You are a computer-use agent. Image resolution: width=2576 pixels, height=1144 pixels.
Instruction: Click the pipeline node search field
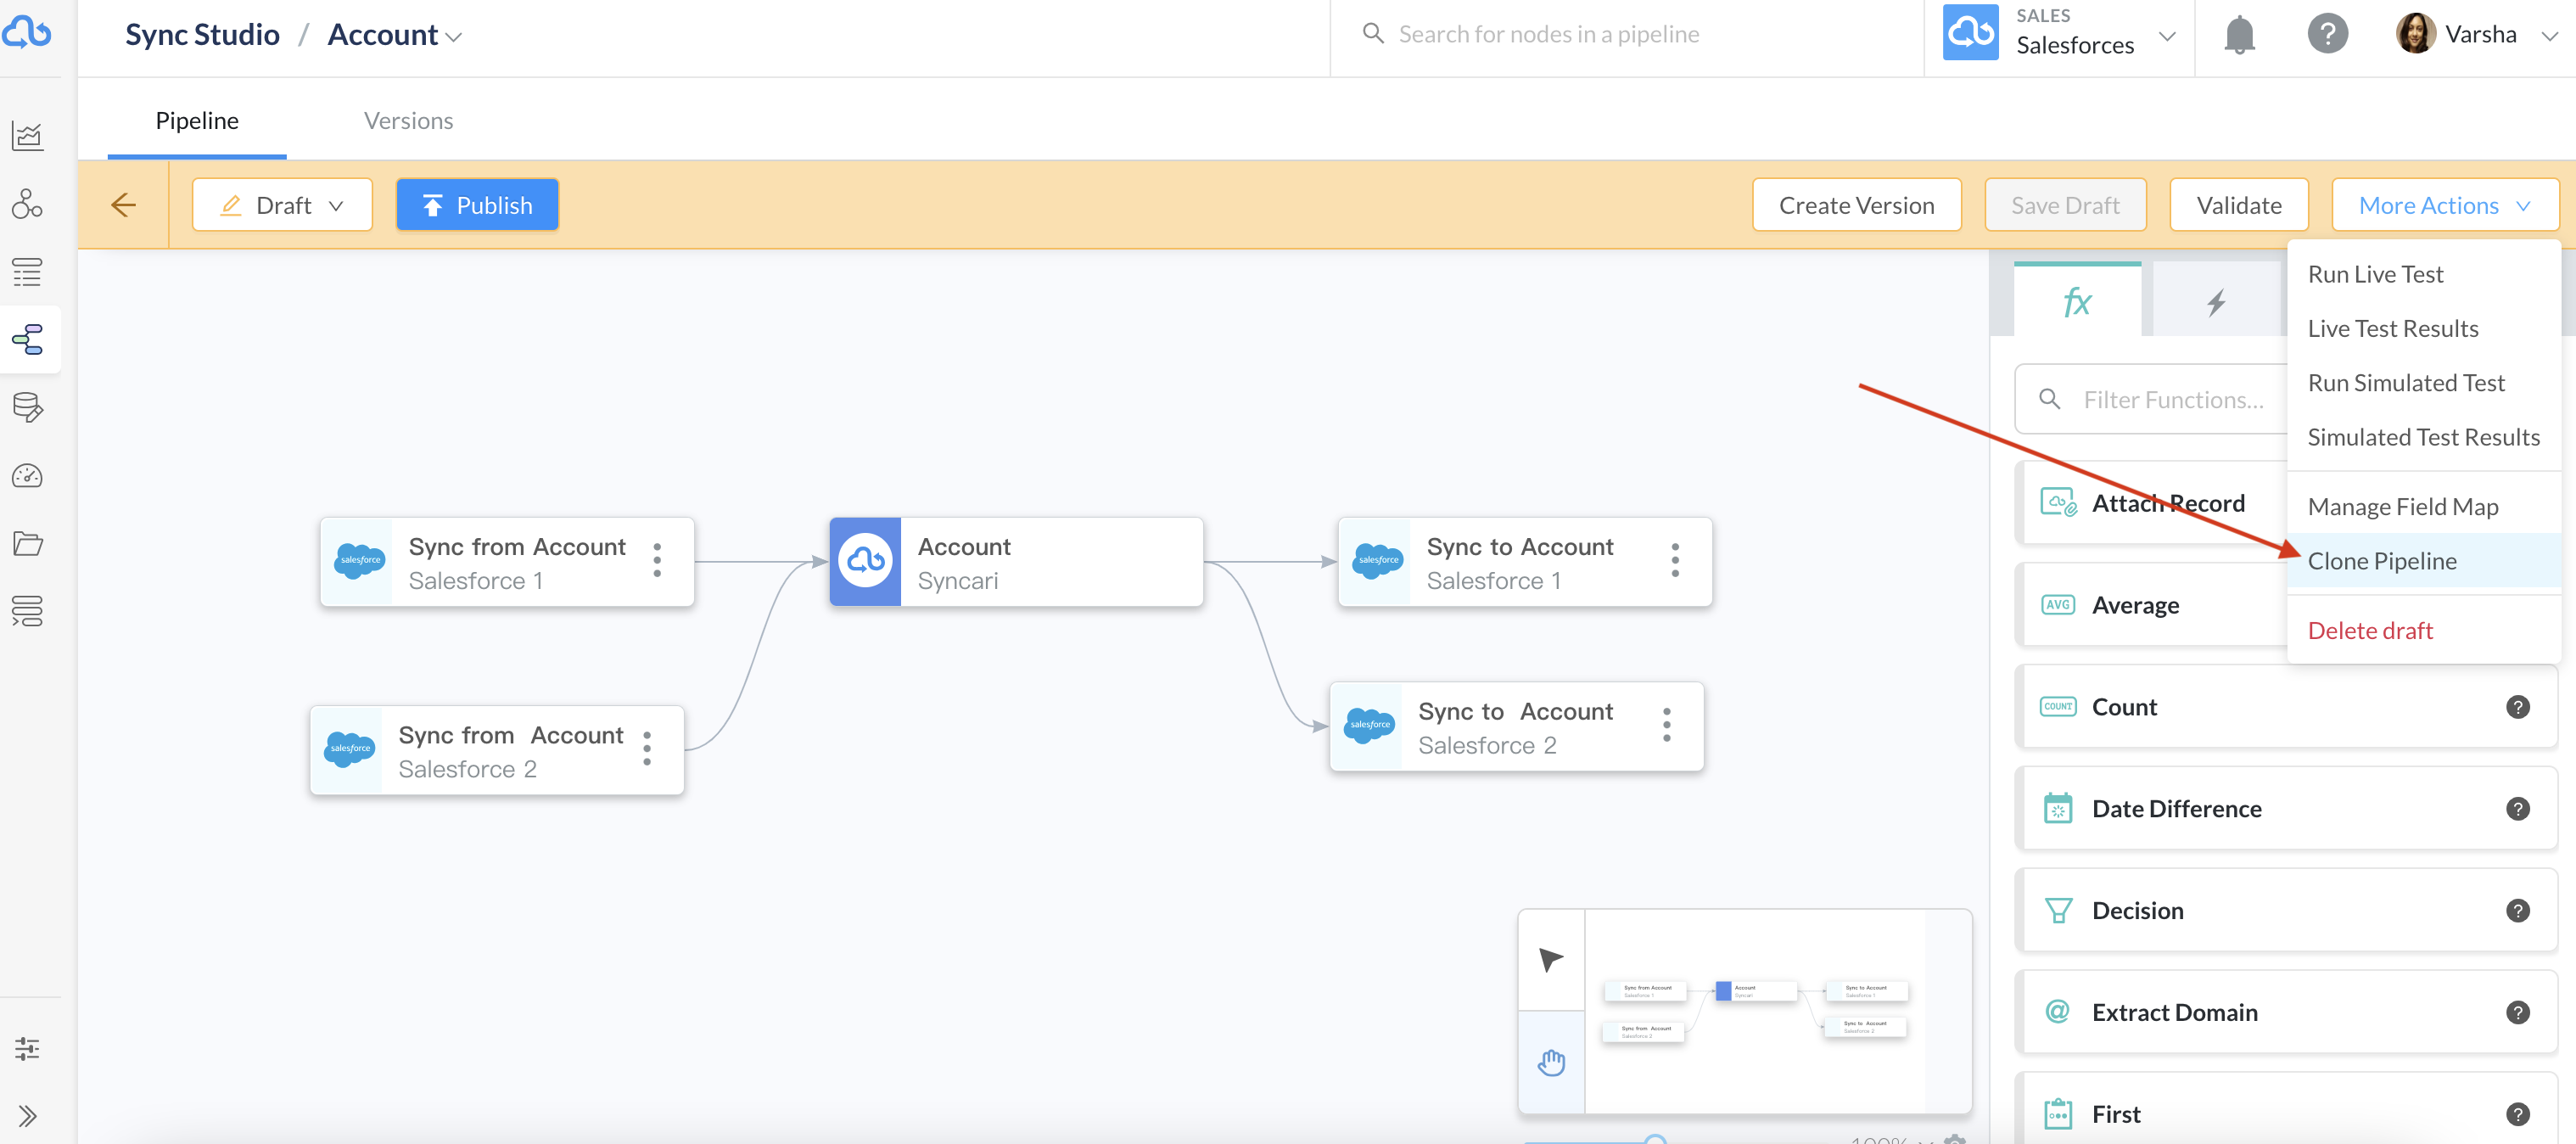pyautogui.click(x=1626, y=35)
